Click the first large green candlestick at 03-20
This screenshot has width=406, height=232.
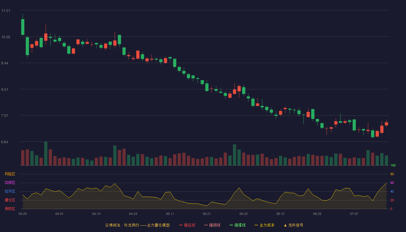[x=23, y=27]
